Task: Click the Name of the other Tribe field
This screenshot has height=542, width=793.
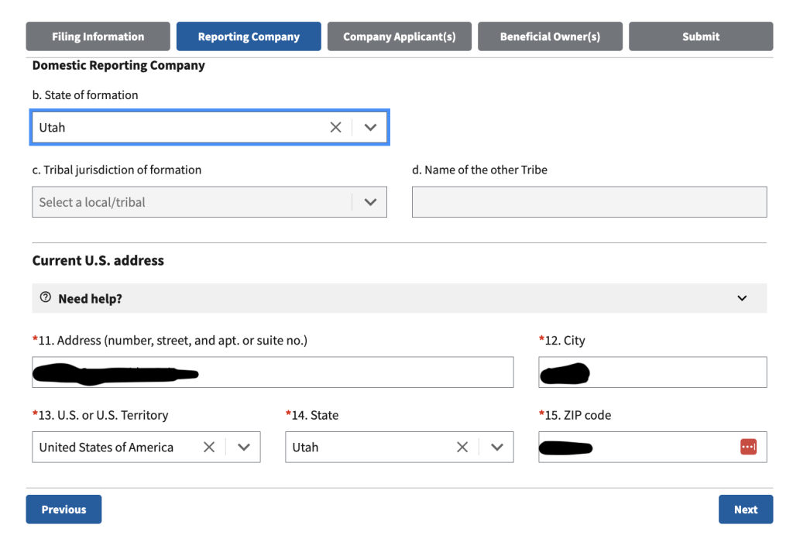Action: click(589, 202)
